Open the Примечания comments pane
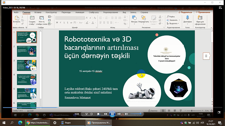 pos(203,12)
